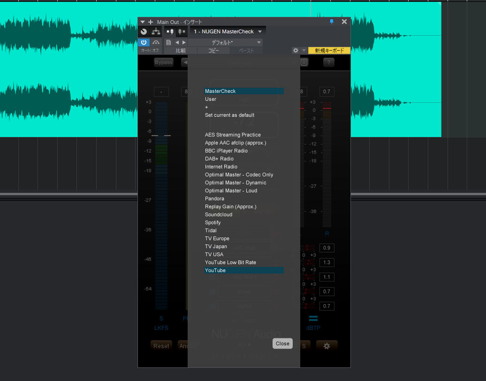Close the Main Out insert window

344,22
